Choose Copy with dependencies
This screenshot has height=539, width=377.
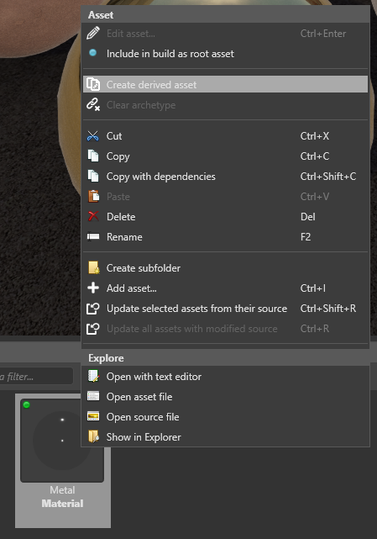[225, 177]
